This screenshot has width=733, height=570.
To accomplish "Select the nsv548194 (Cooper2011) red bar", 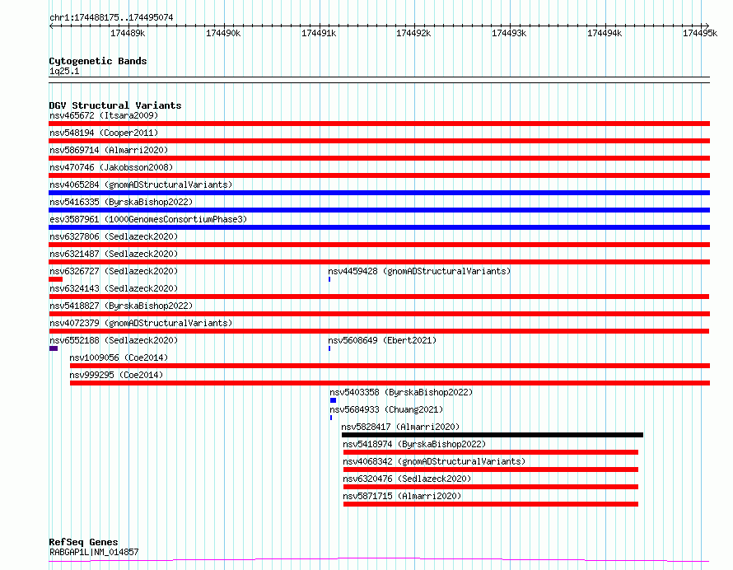I will [x=379, y=141].
